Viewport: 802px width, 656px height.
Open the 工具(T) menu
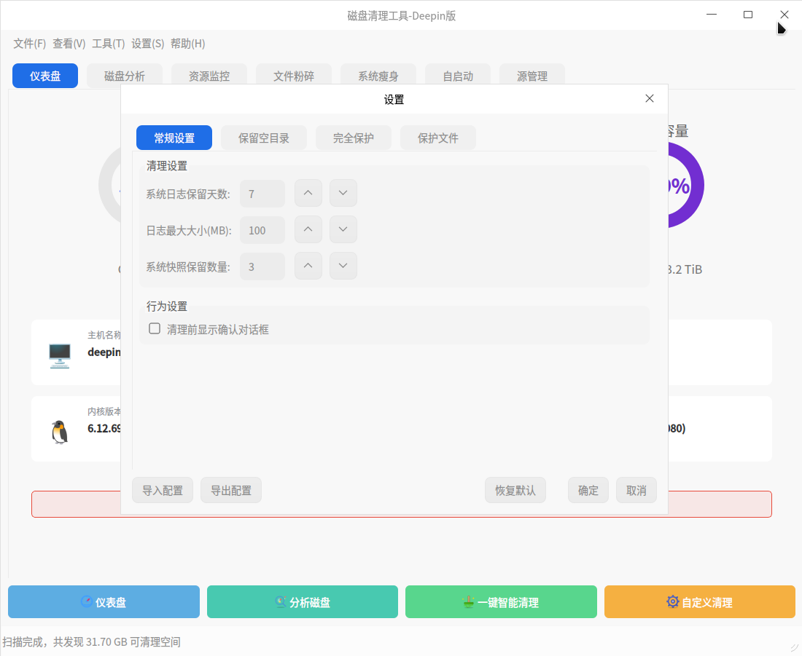(x=108, y=44)
